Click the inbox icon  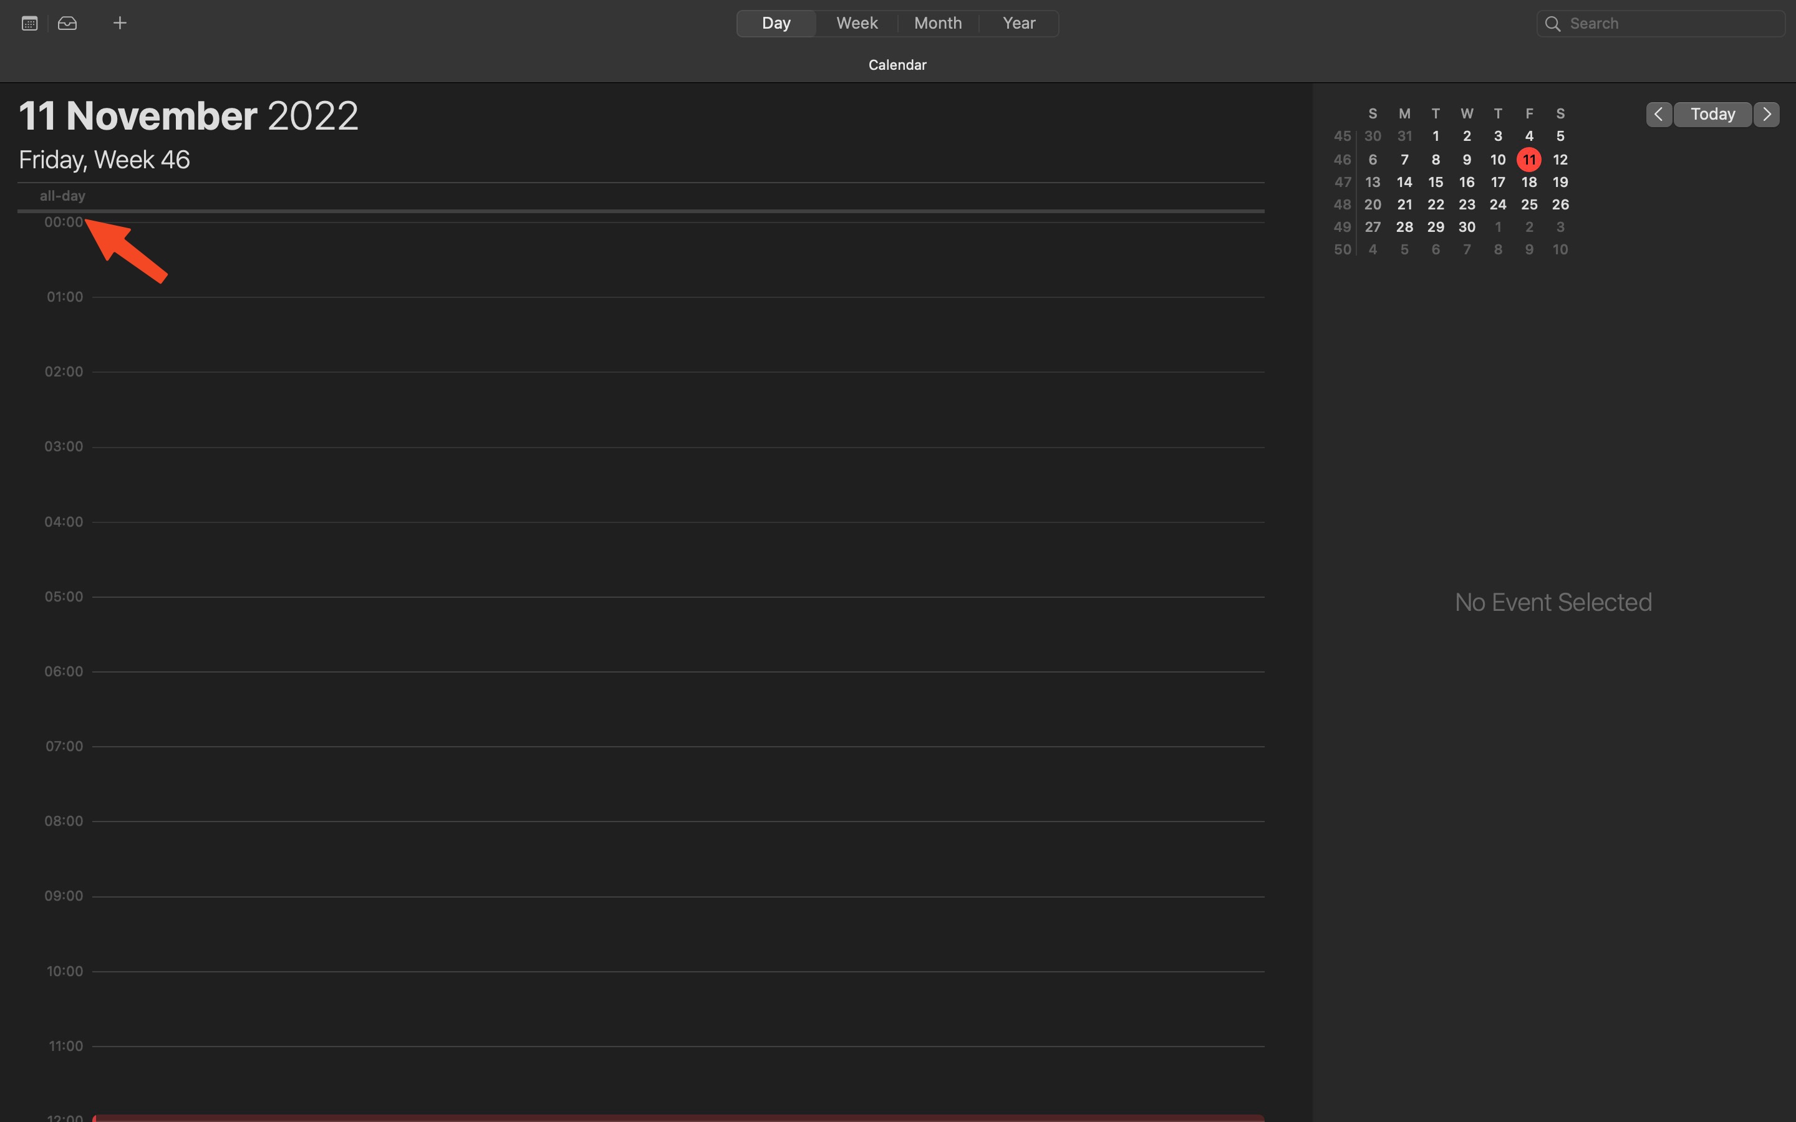click(67, 23)
